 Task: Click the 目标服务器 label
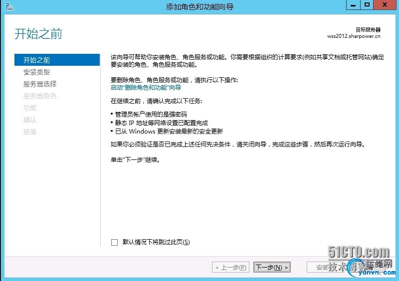[x=368, y=30]
